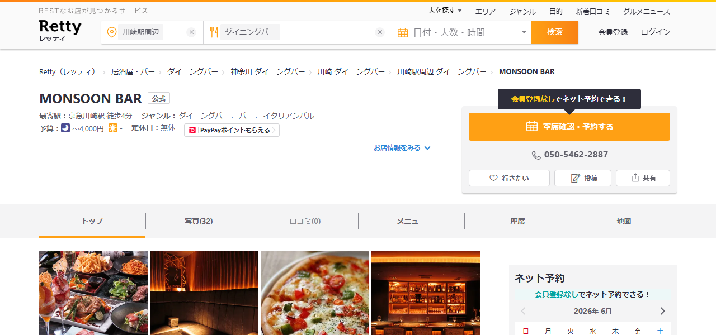Viewport: 716px width, 335px height.
Task: Switch to メニュー tab
Action: (411, 221)
